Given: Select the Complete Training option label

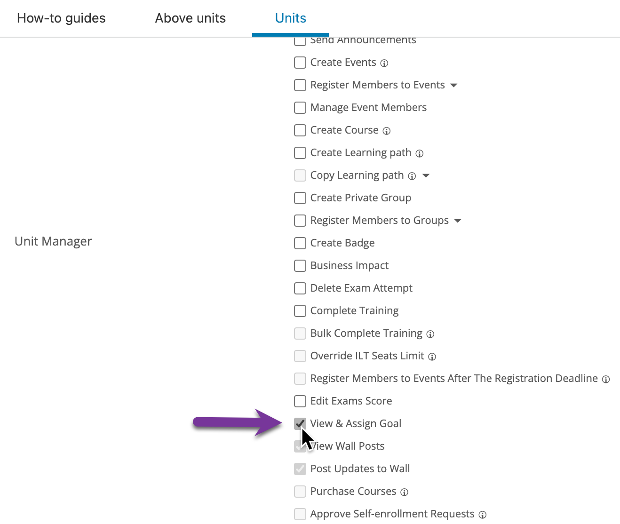Looking at the screenshot, I should 355,311.
